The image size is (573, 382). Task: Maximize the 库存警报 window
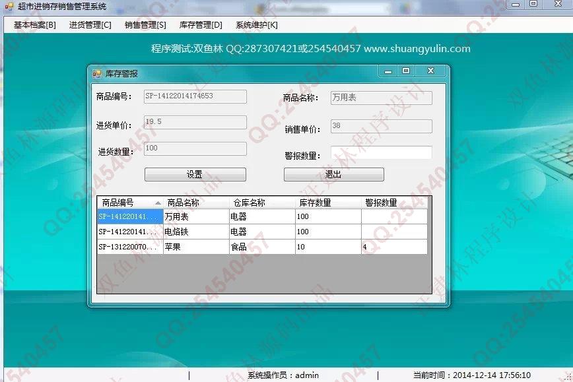[406, 71]
